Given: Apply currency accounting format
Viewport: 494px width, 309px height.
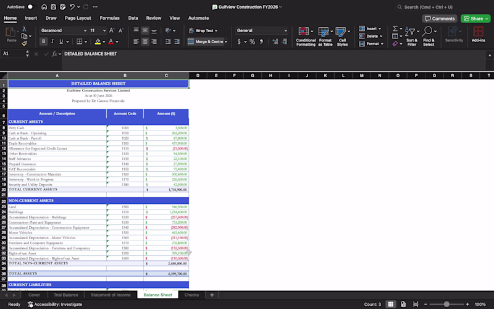Looking at the screenshot, I should 239,41.
